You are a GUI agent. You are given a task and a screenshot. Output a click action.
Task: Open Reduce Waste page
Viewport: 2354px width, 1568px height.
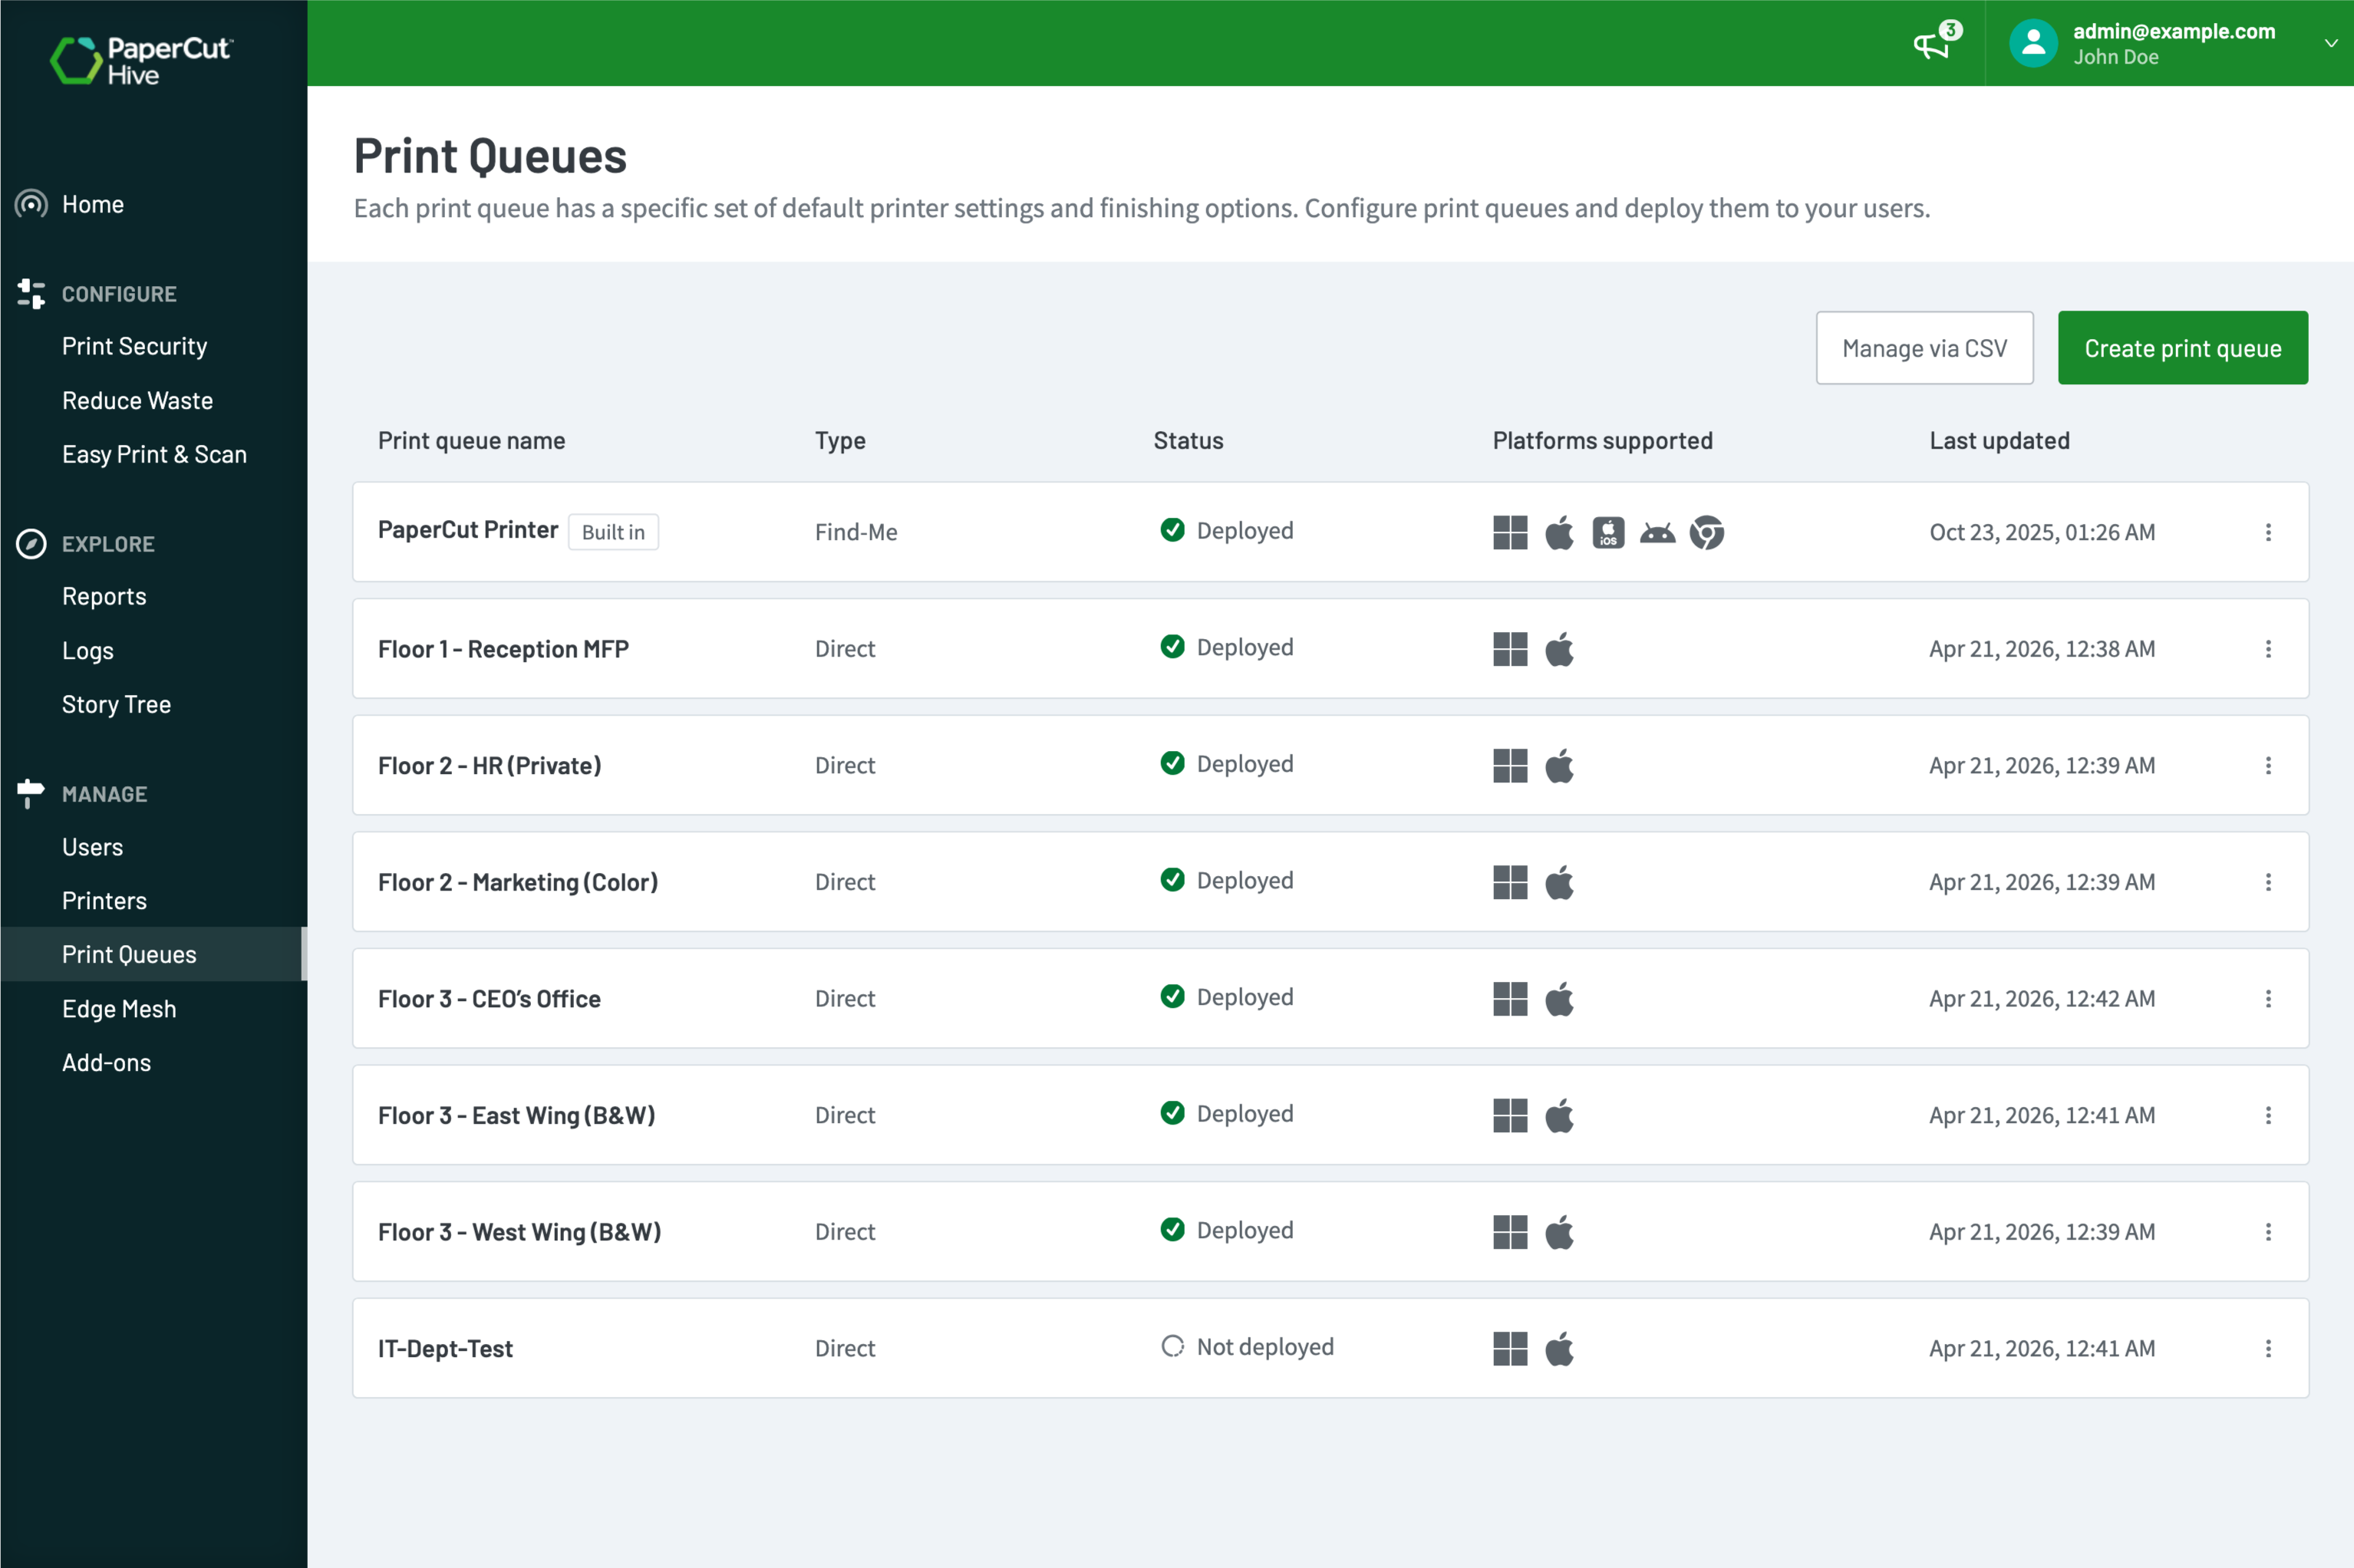tap(138, 400)
